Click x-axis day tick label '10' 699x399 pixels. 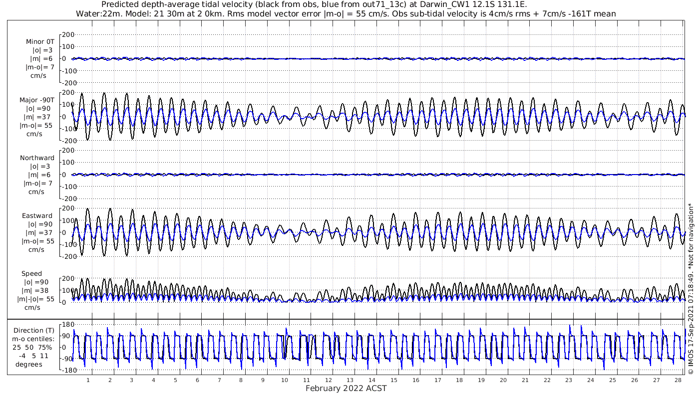(x=285, y=380)
